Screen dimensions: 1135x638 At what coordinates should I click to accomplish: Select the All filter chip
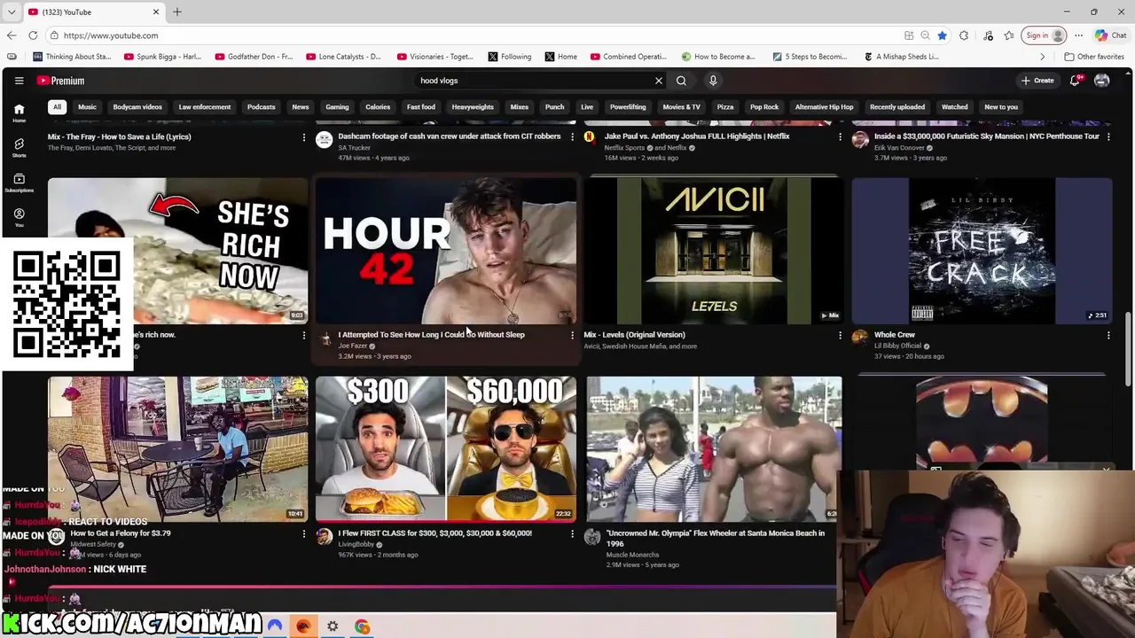click(x=57, y=107)
